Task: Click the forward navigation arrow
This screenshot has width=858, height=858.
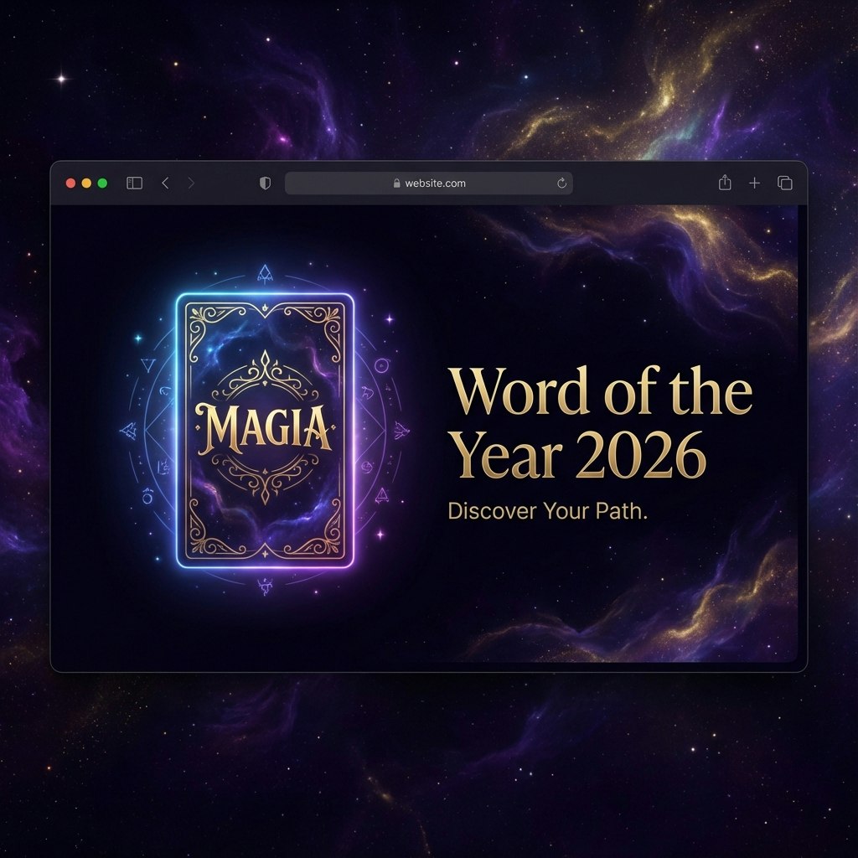Action: tap(191, 183)
